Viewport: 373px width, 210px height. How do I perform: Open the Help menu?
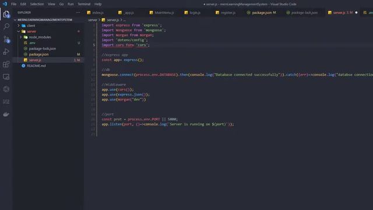tap(98, 4)
